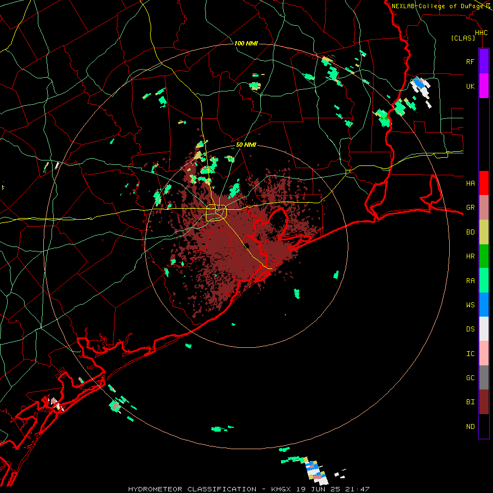Click the WS blue legend swatch
The height and width of the screenshot is (493, 493).
[x=484, y=305]
